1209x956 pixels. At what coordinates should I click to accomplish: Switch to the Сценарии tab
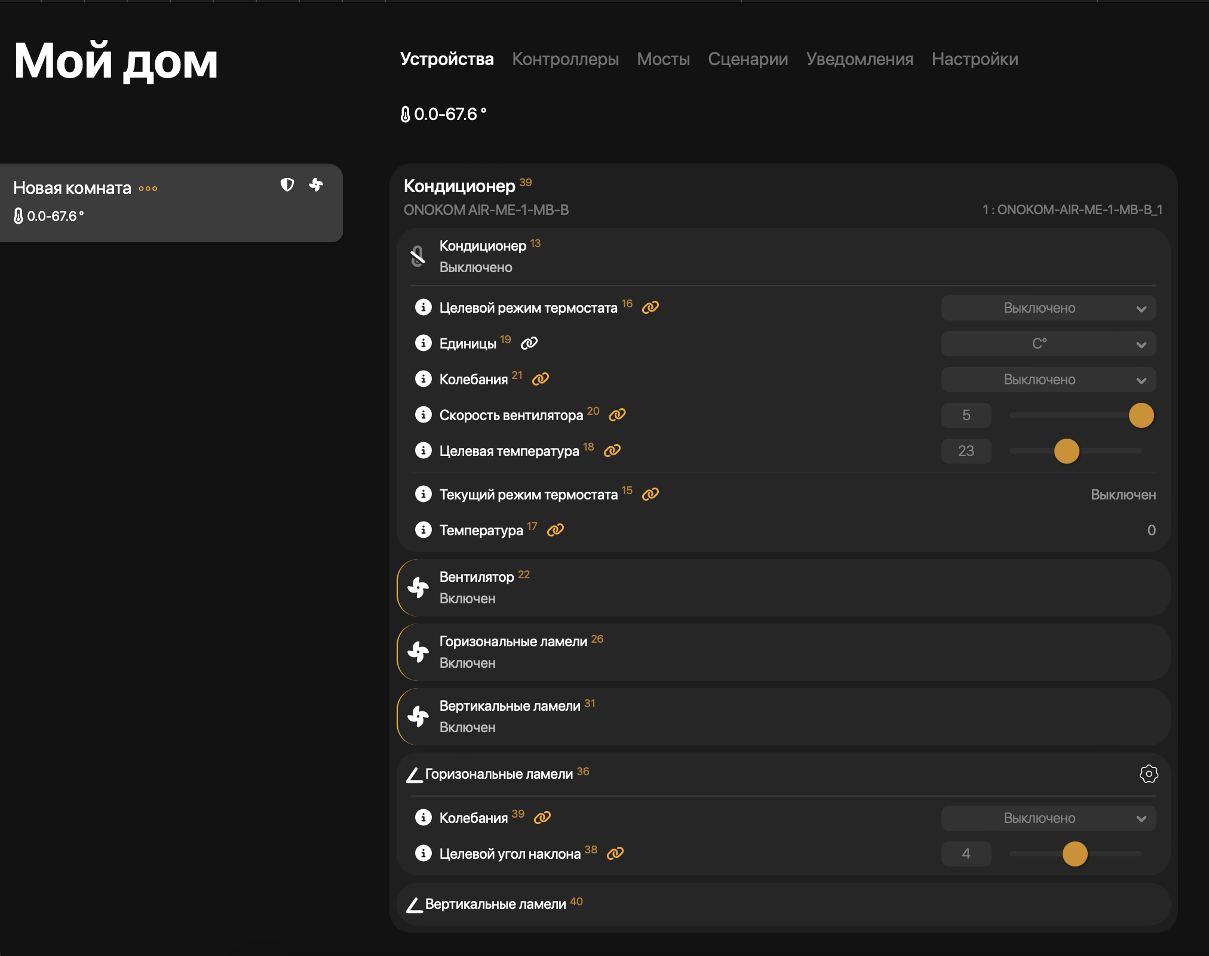pos(748,59)
